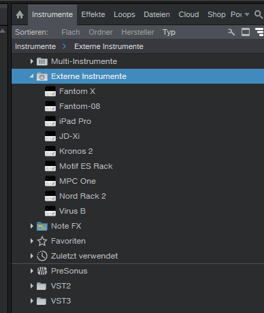
Task: Select the PreSonus row label
Action: [x=69, y=271]
